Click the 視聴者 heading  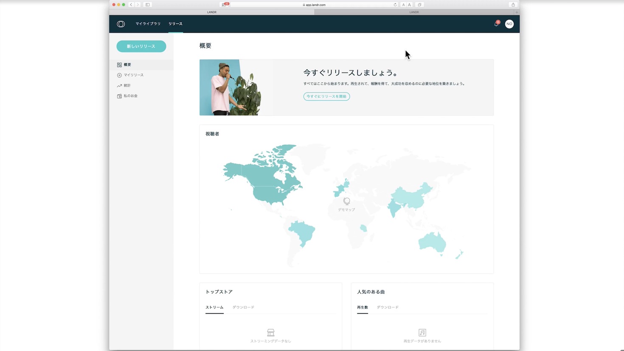tap(212, 134)
